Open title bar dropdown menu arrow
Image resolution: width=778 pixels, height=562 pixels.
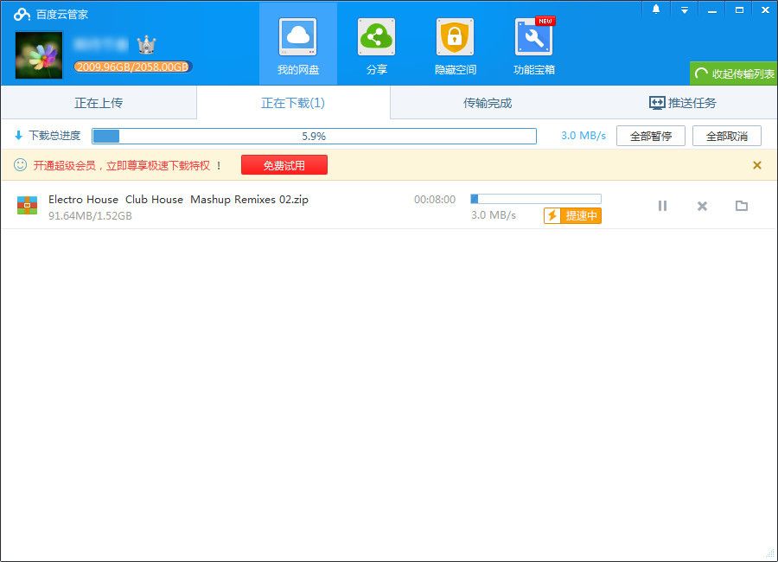[x=684, y=10]
